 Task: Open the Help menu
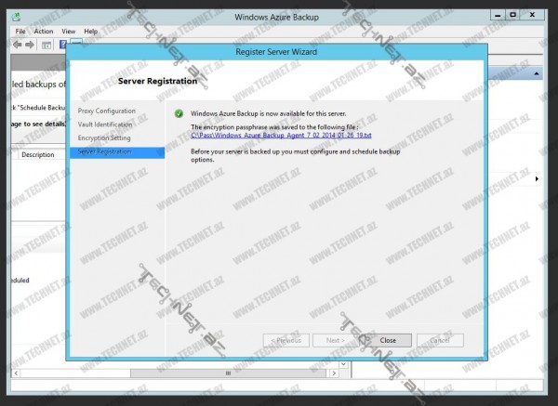pyautogui.click(x=91, y=32)
